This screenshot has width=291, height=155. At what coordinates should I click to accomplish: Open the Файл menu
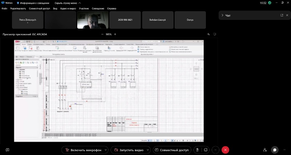tap(4, 8)
